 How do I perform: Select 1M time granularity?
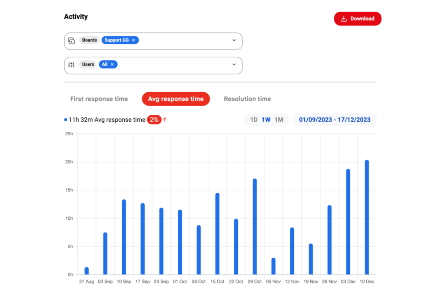[x=279, y=120]
